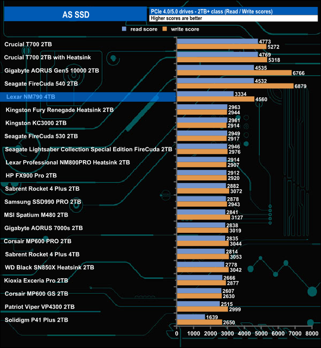321x348 pixels.
Task: Click the orange write bar for Patriot Viper VP4300
Action: pos(202,309)
